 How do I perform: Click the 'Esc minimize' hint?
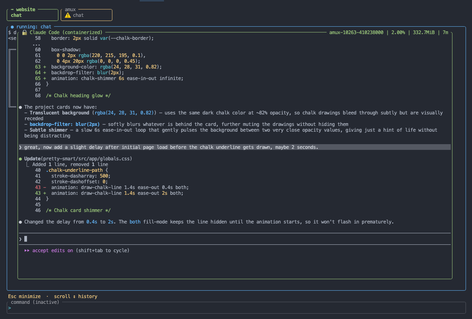24,296
